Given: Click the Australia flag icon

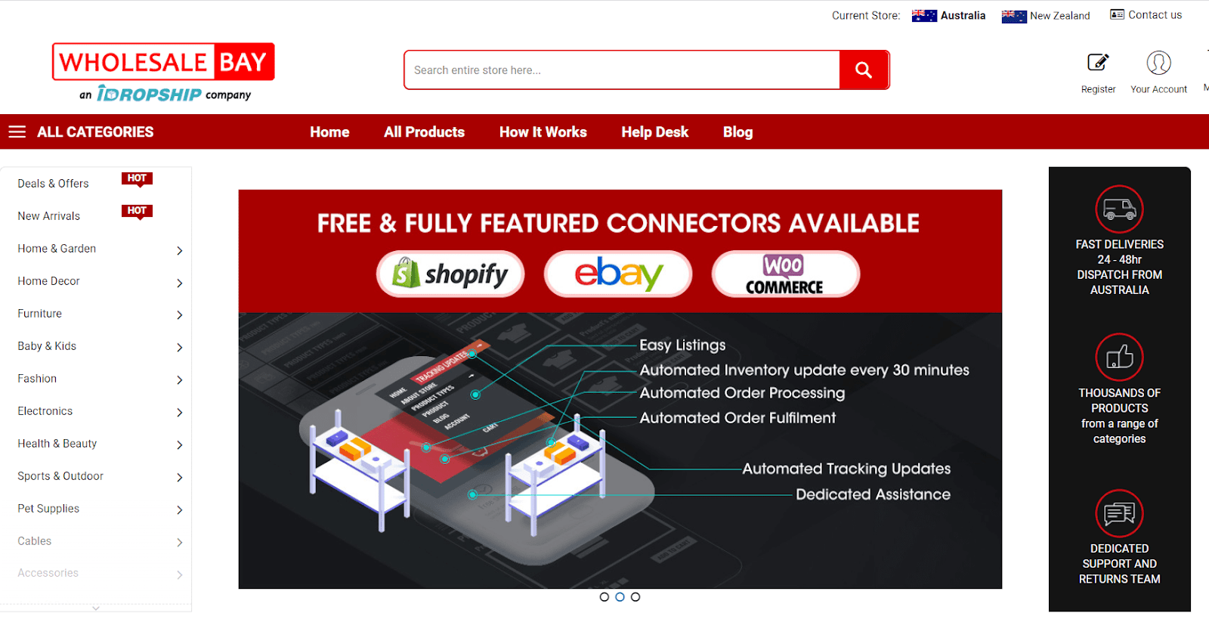Looking at the screenshot, I should pyautogui.click(x=924, y=16).
